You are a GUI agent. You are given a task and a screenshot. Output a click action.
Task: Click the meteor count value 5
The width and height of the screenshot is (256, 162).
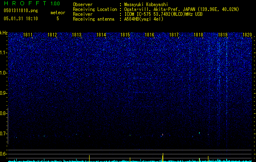(x=58, y=19)
